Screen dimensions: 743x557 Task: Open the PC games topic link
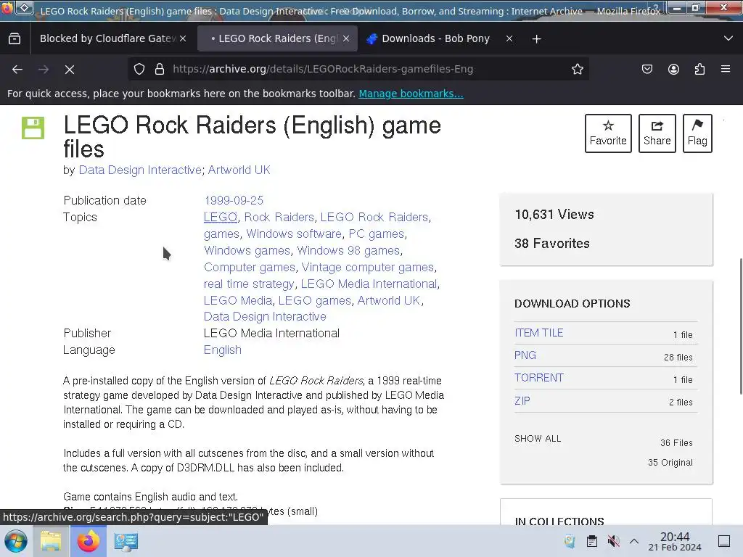click(x=377, y=234)
